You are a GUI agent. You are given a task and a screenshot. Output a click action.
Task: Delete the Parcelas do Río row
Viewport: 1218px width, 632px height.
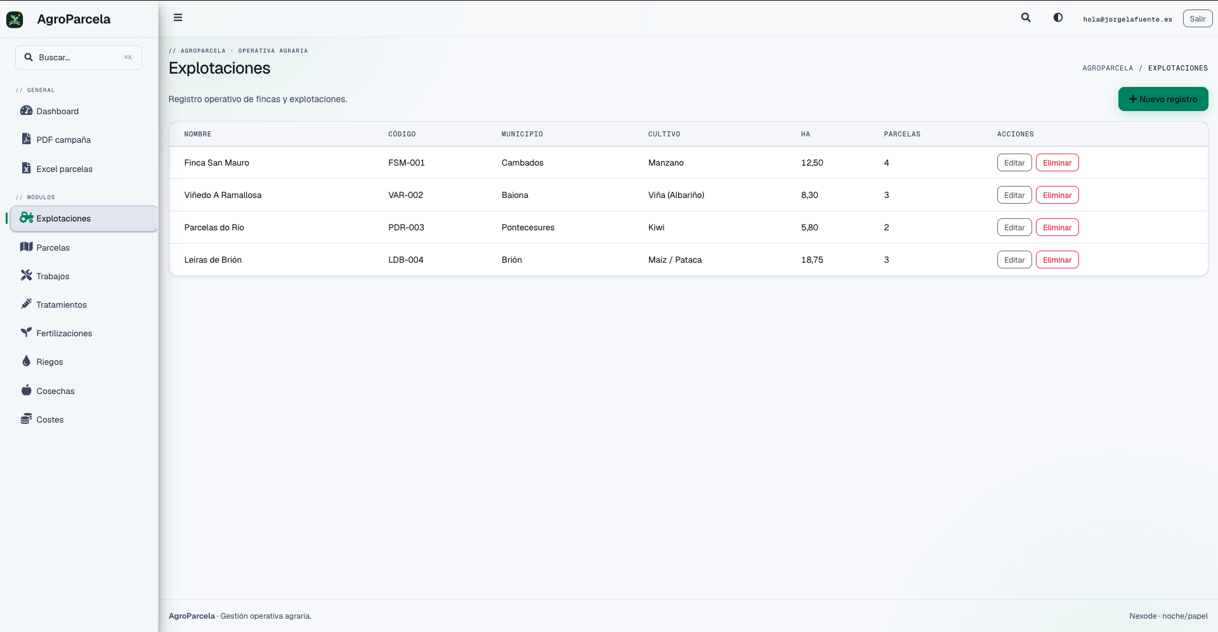tap(1057, 228)
